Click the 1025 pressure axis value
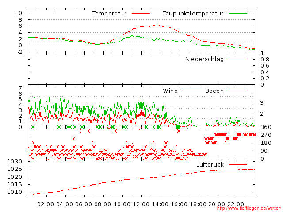 click(x=15, y=169)
